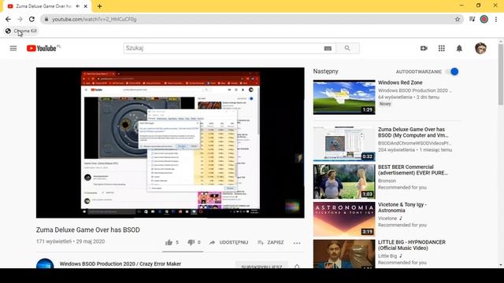Screen dimensions: 504x283
Task: Click the main video player area
Action: (x=170, y=143)
